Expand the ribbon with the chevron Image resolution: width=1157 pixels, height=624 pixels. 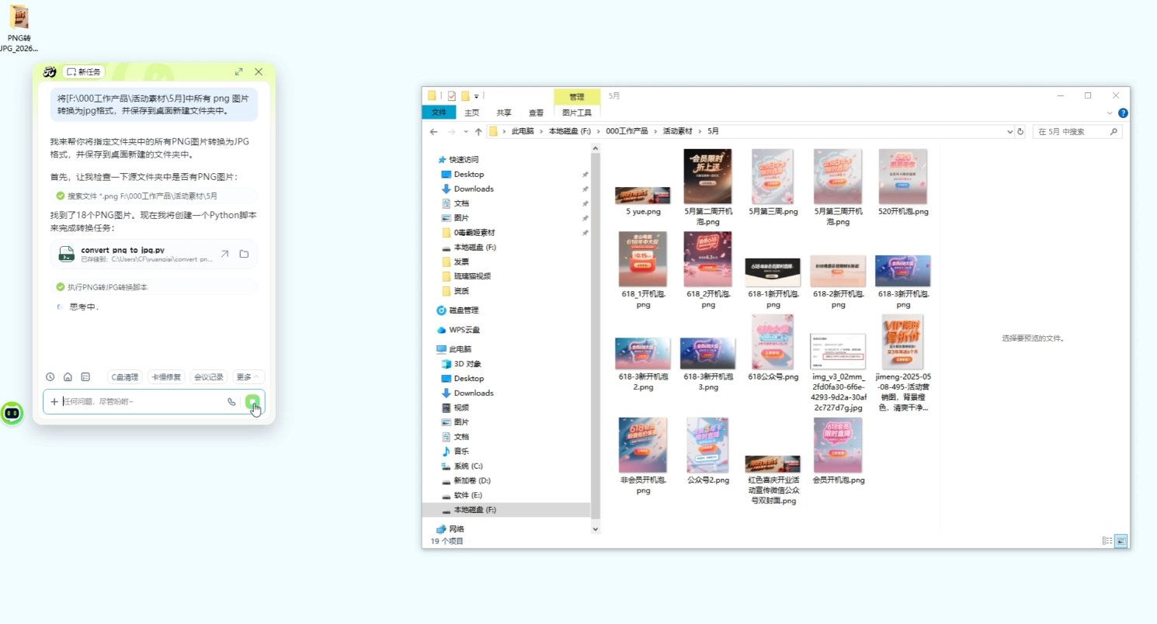(1110, 113)
